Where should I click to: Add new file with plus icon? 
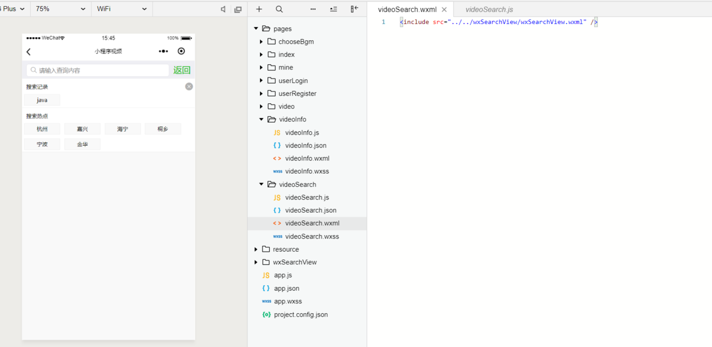(259, 9)
